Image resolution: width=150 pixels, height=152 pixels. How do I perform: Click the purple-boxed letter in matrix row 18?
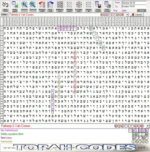52,111
